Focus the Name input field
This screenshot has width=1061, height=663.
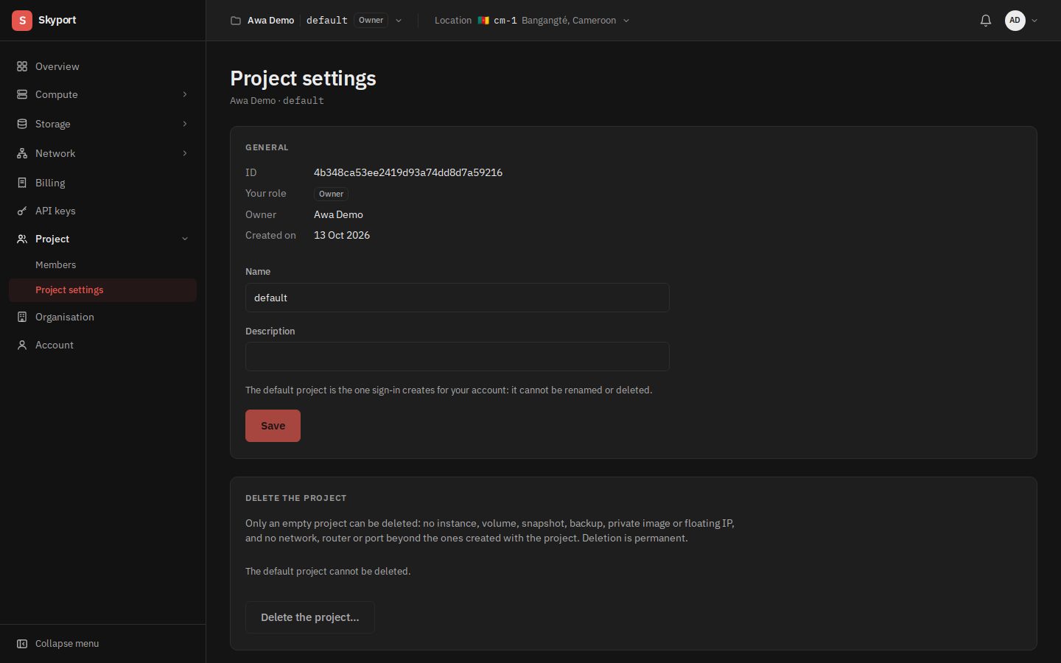click(458, 298)
